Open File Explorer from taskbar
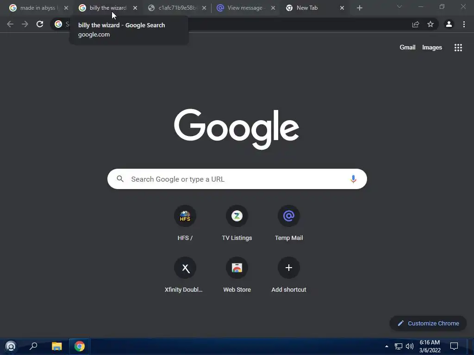 (56, 346)
